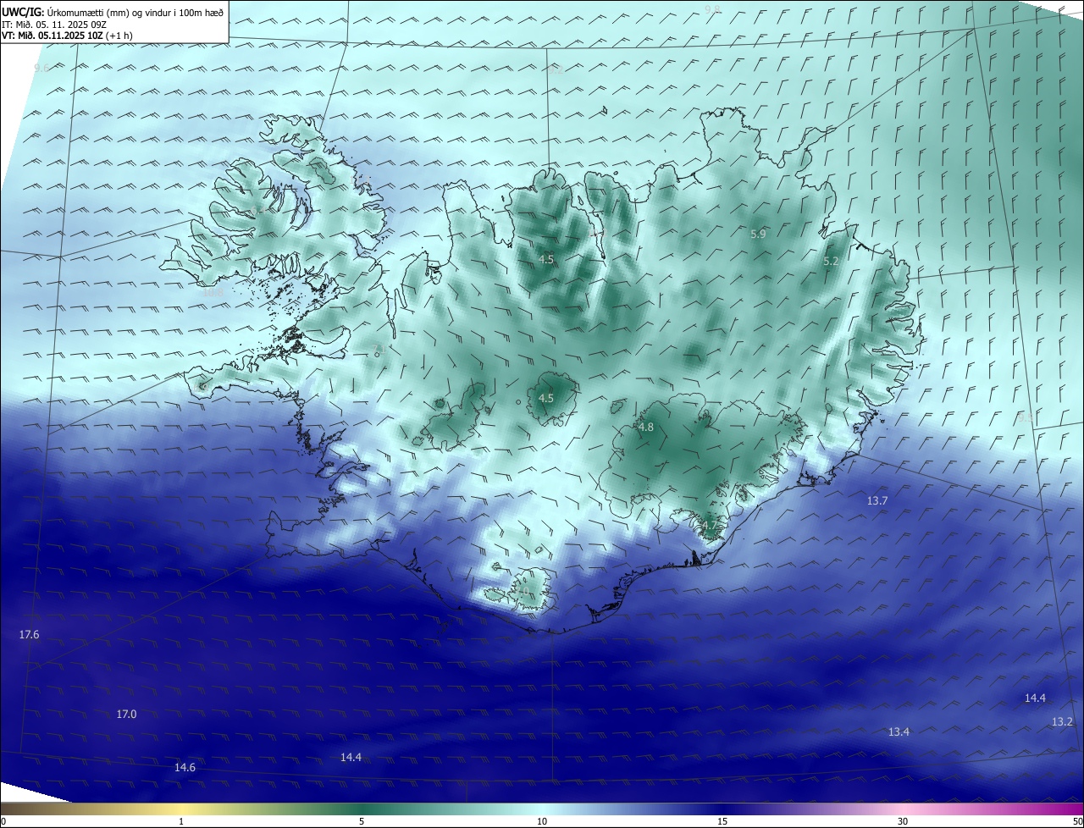Click the "50" tick on the colour scale

(x=1078, y=821)
